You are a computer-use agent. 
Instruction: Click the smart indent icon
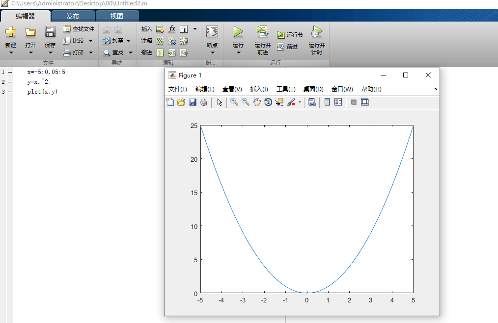(161, 52)
